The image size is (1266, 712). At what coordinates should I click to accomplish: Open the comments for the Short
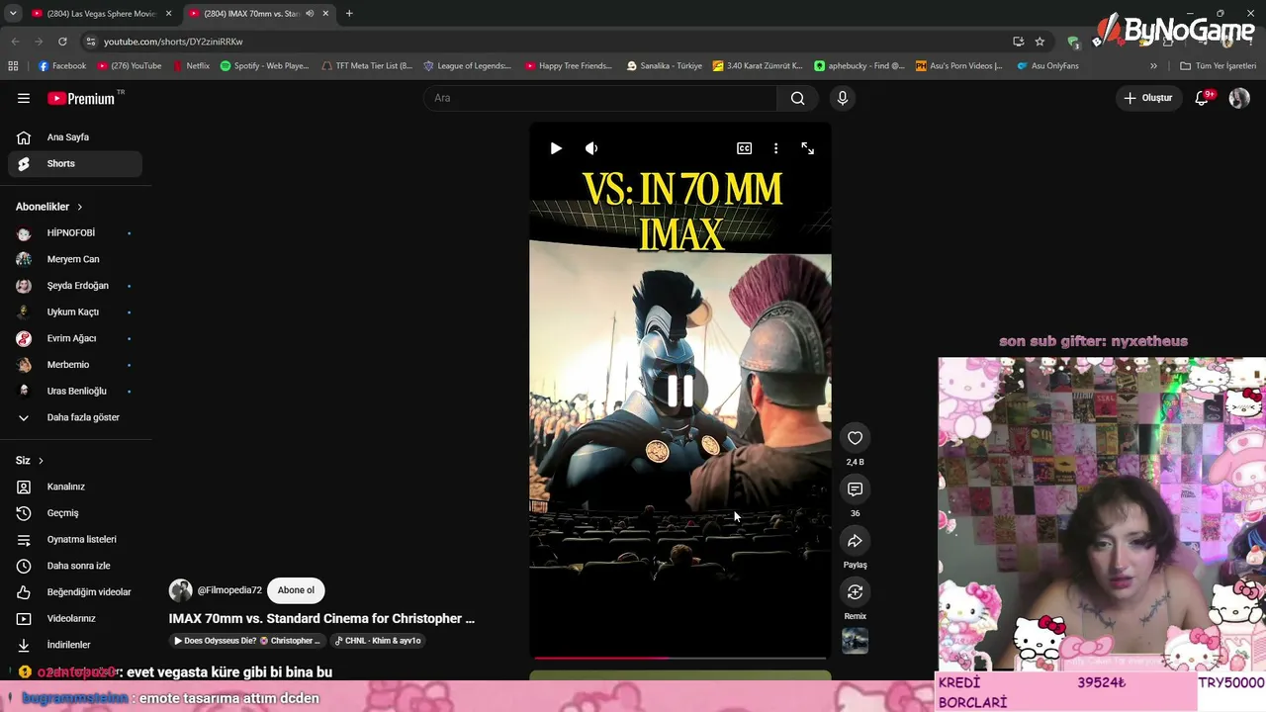click(855, 489)
